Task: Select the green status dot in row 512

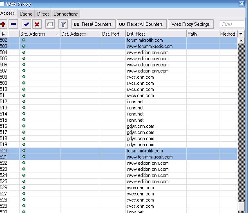Action: click(x=24, y=101)
